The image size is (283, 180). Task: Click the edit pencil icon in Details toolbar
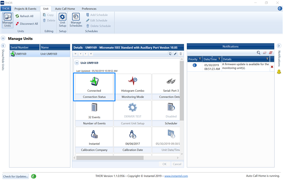click(175, 54)
